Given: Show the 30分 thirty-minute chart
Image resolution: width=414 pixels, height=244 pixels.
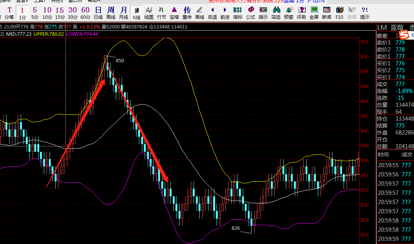Looking at the screenshot, I should point(73,13).
